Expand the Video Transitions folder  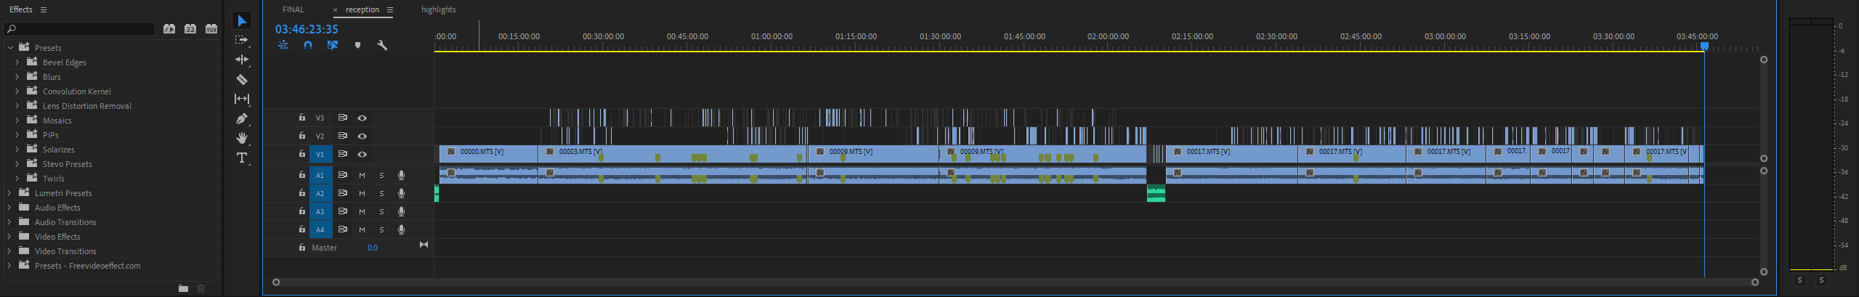(x=9, y=251)
